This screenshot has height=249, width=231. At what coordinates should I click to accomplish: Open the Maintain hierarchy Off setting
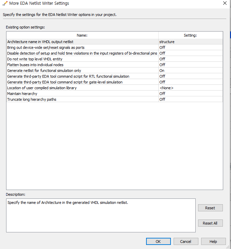162,94
